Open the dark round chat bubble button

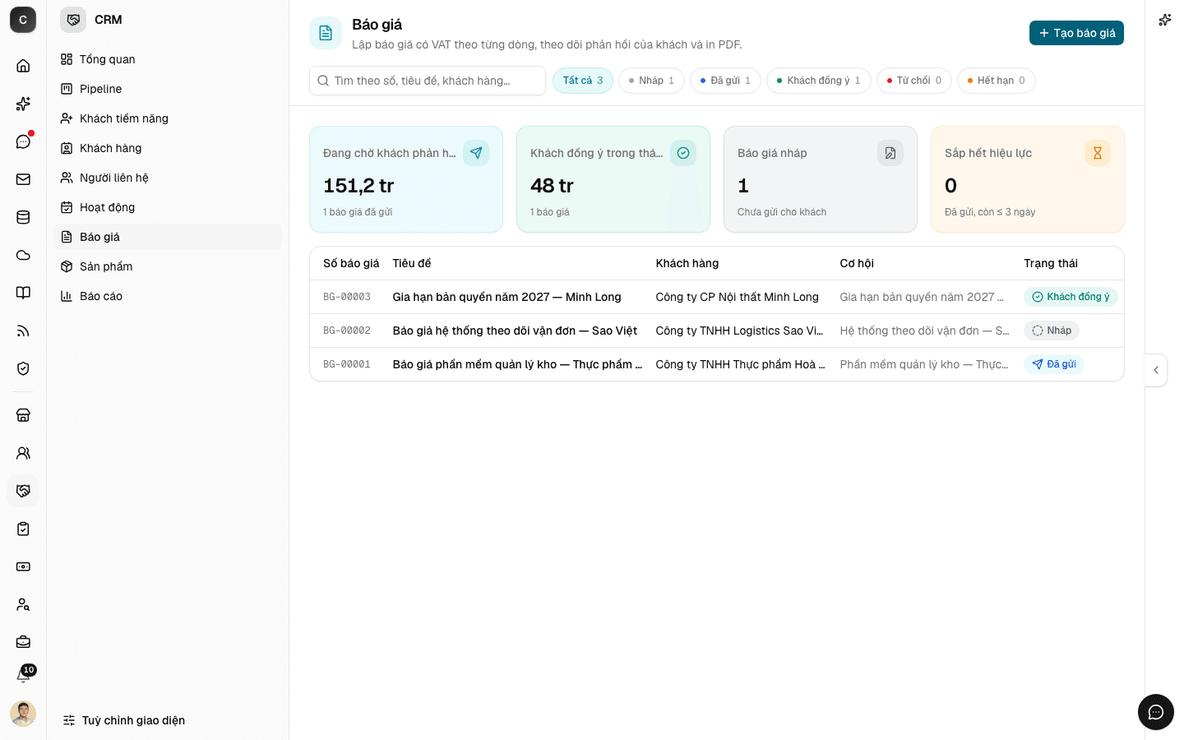pos(1156,712)
